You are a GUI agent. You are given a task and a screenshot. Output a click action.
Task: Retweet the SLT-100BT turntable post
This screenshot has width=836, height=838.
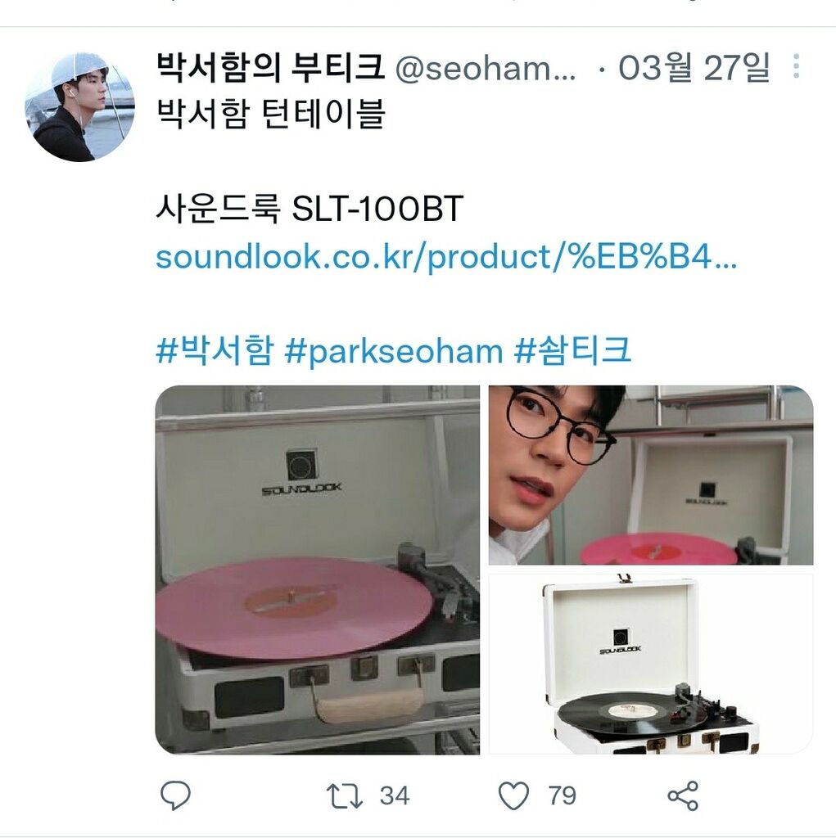[x=345, y=795]
